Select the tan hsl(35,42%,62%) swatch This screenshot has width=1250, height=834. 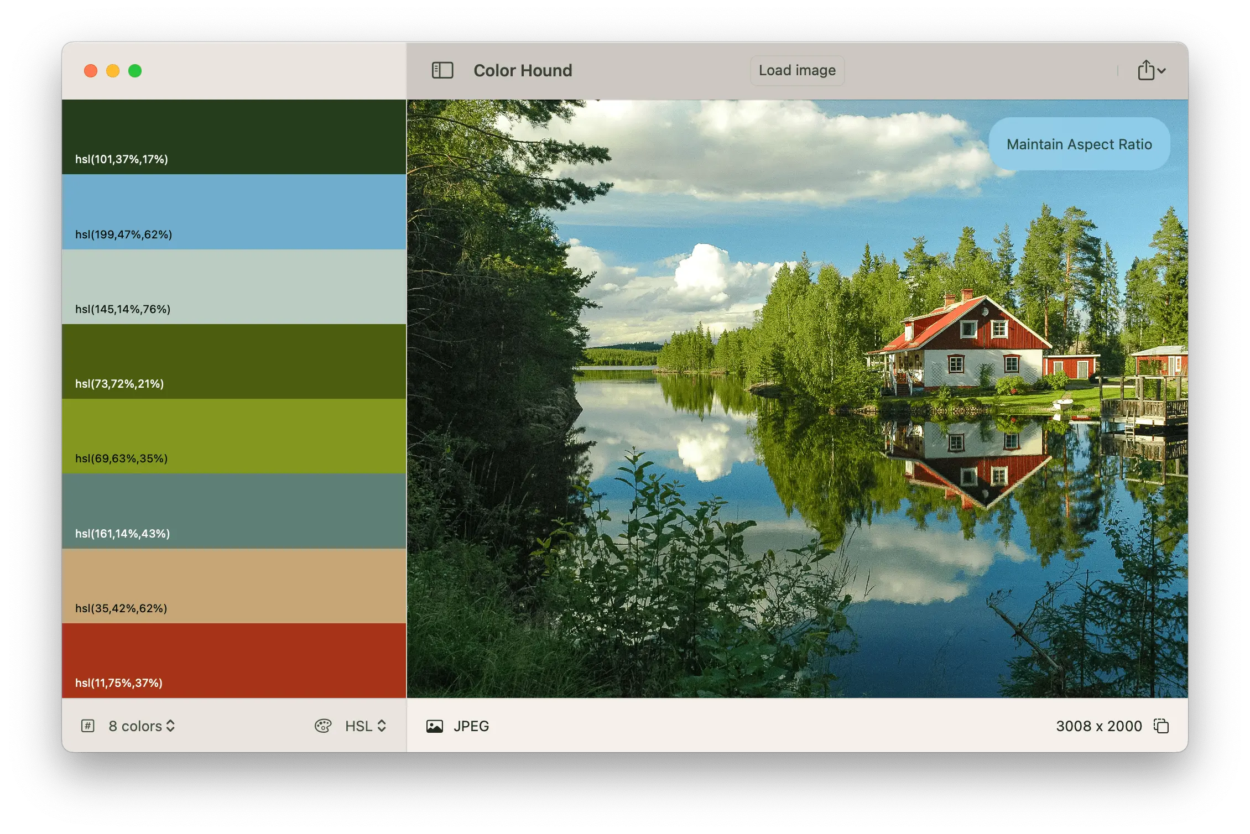[x=234, y=585]
